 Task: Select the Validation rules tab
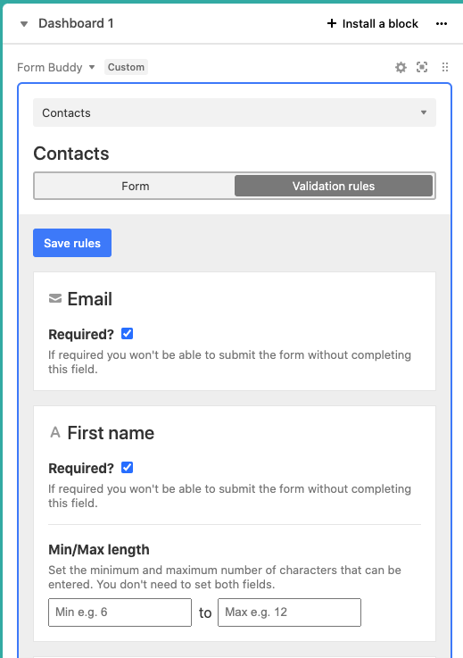click(x=334, y=186)
